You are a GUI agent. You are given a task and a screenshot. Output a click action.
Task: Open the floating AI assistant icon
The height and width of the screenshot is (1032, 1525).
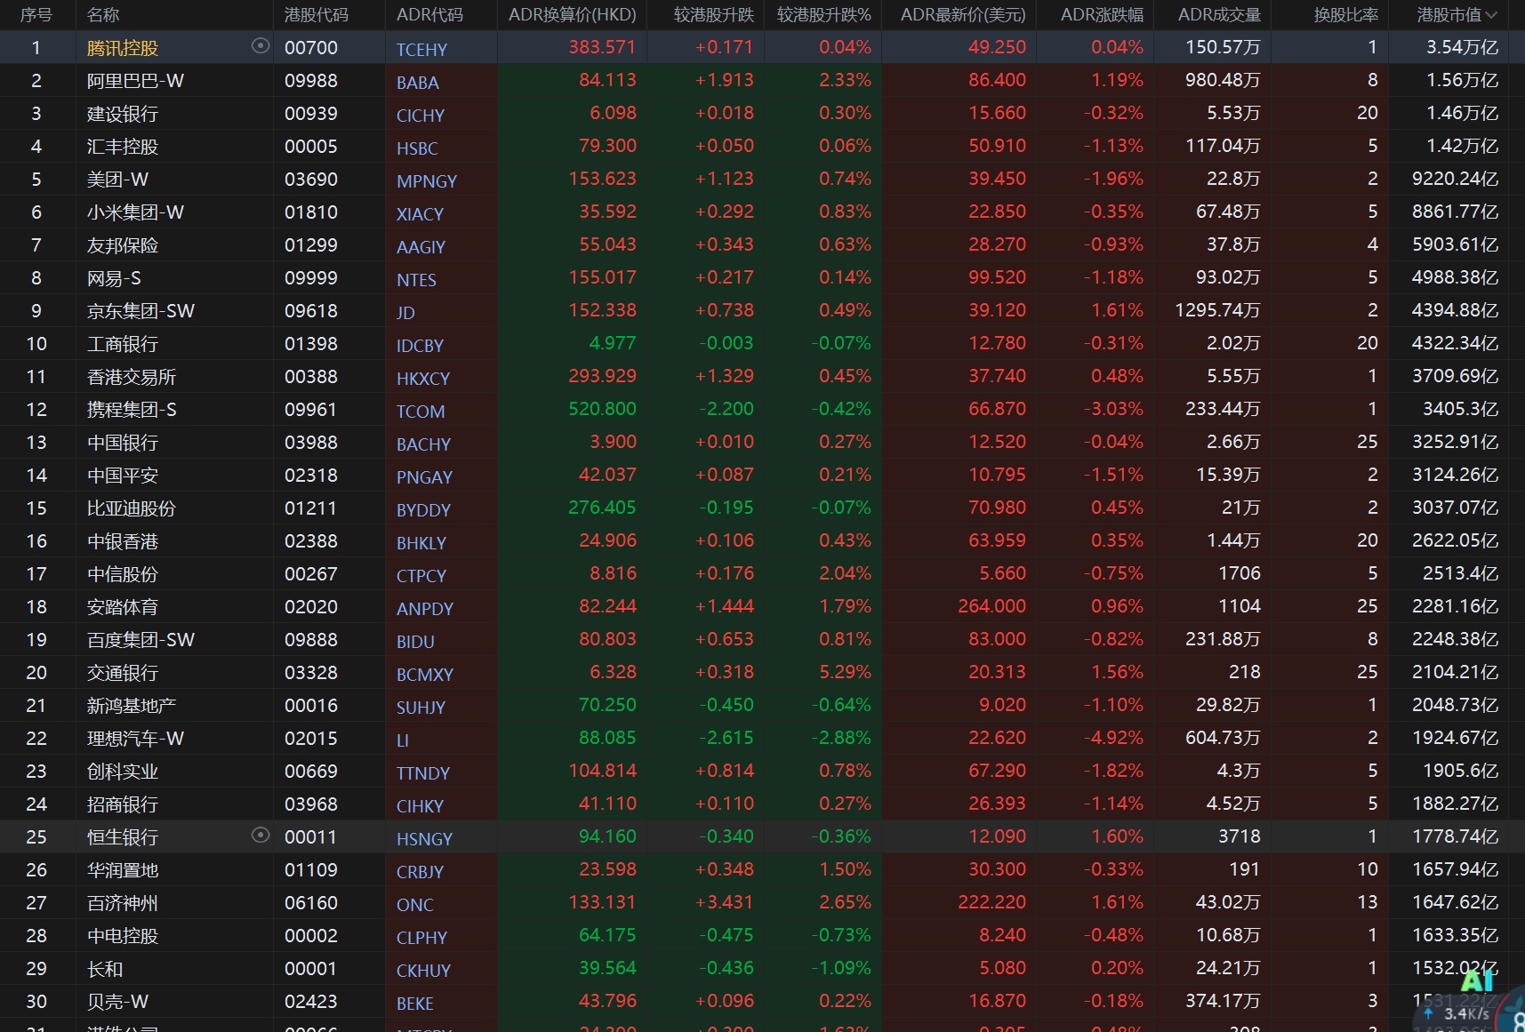click(x=1477, y=981)
